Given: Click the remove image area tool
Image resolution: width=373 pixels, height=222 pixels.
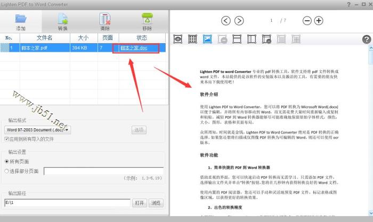Looking at the screenshot, I should (x=222, y=39).
